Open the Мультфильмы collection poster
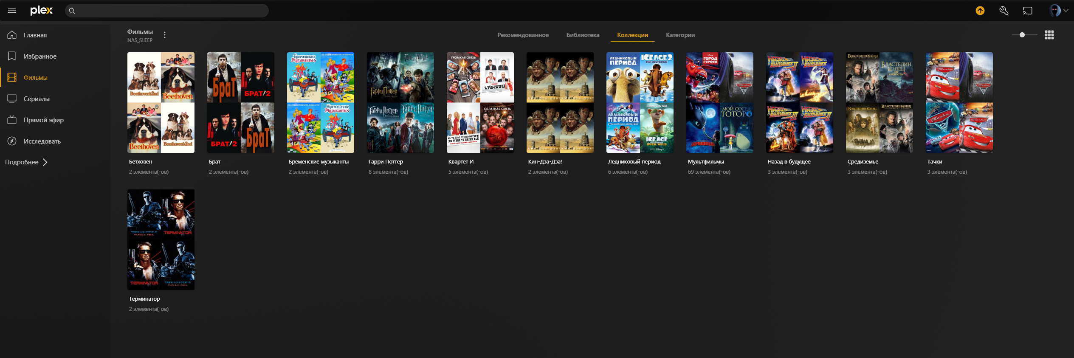The width and height of the screenshot is (1074, 358). click(x=720, y=102)
